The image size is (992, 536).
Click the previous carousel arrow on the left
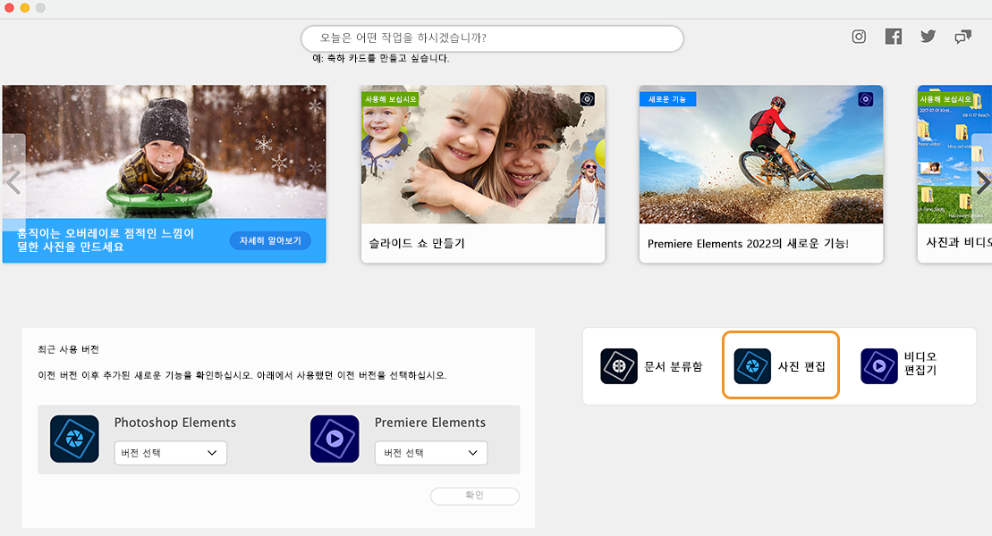click(x=12, y=181)
